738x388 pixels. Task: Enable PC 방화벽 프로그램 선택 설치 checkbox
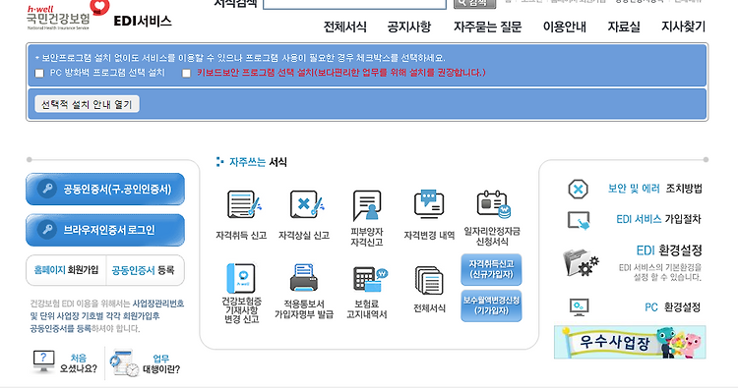point(39,74)
